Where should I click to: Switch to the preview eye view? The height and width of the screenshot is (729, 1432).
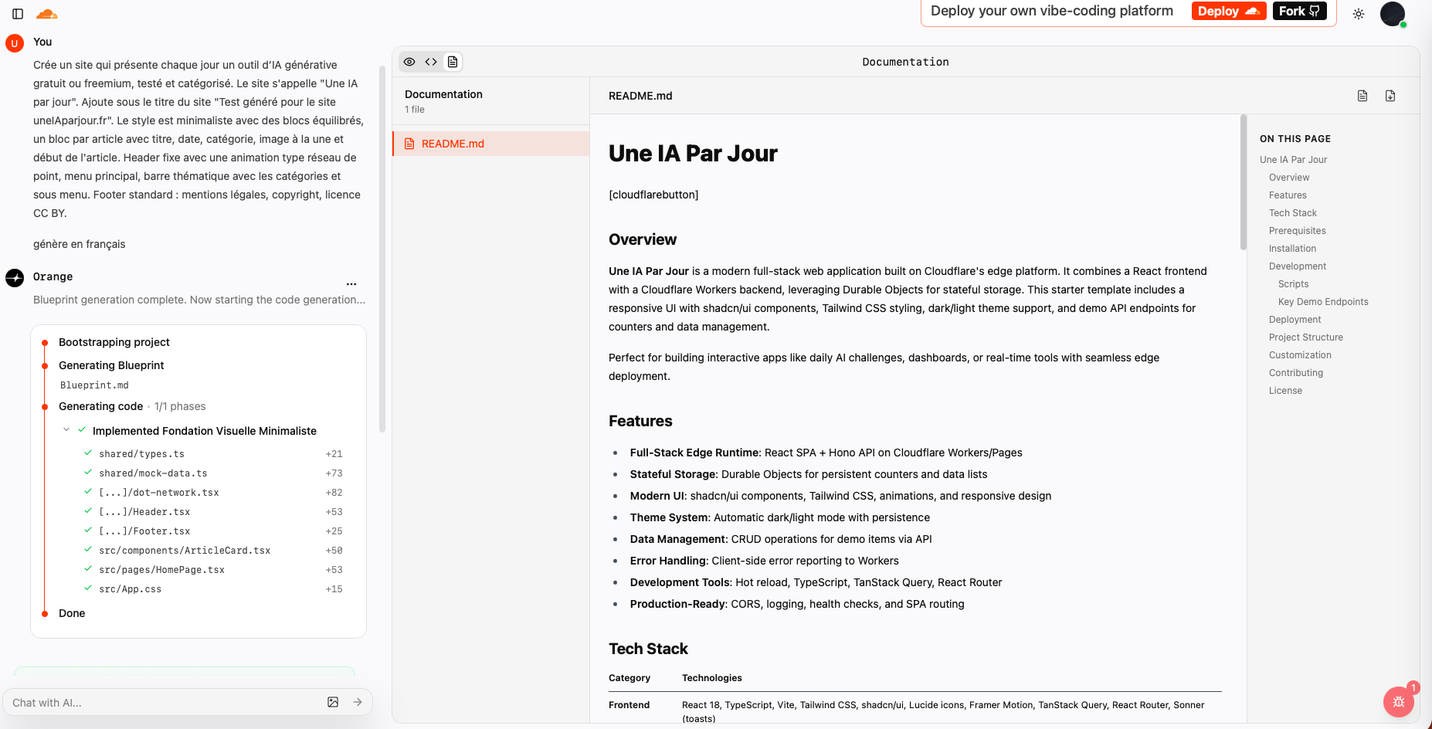tap(409, 62)
